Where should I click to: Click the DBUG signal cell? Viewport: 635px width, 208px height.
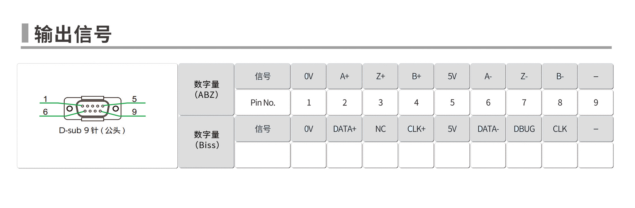click(x=524, y=129)
